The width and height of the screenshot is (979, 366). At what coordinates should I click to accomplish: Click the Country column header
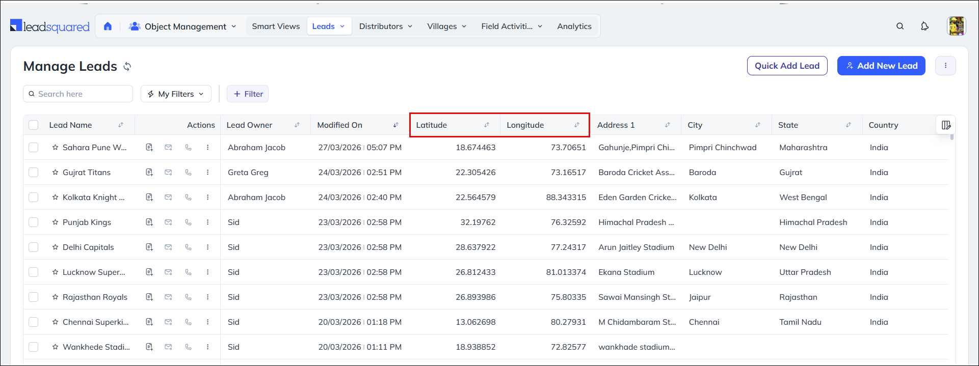tap(883, 125)
